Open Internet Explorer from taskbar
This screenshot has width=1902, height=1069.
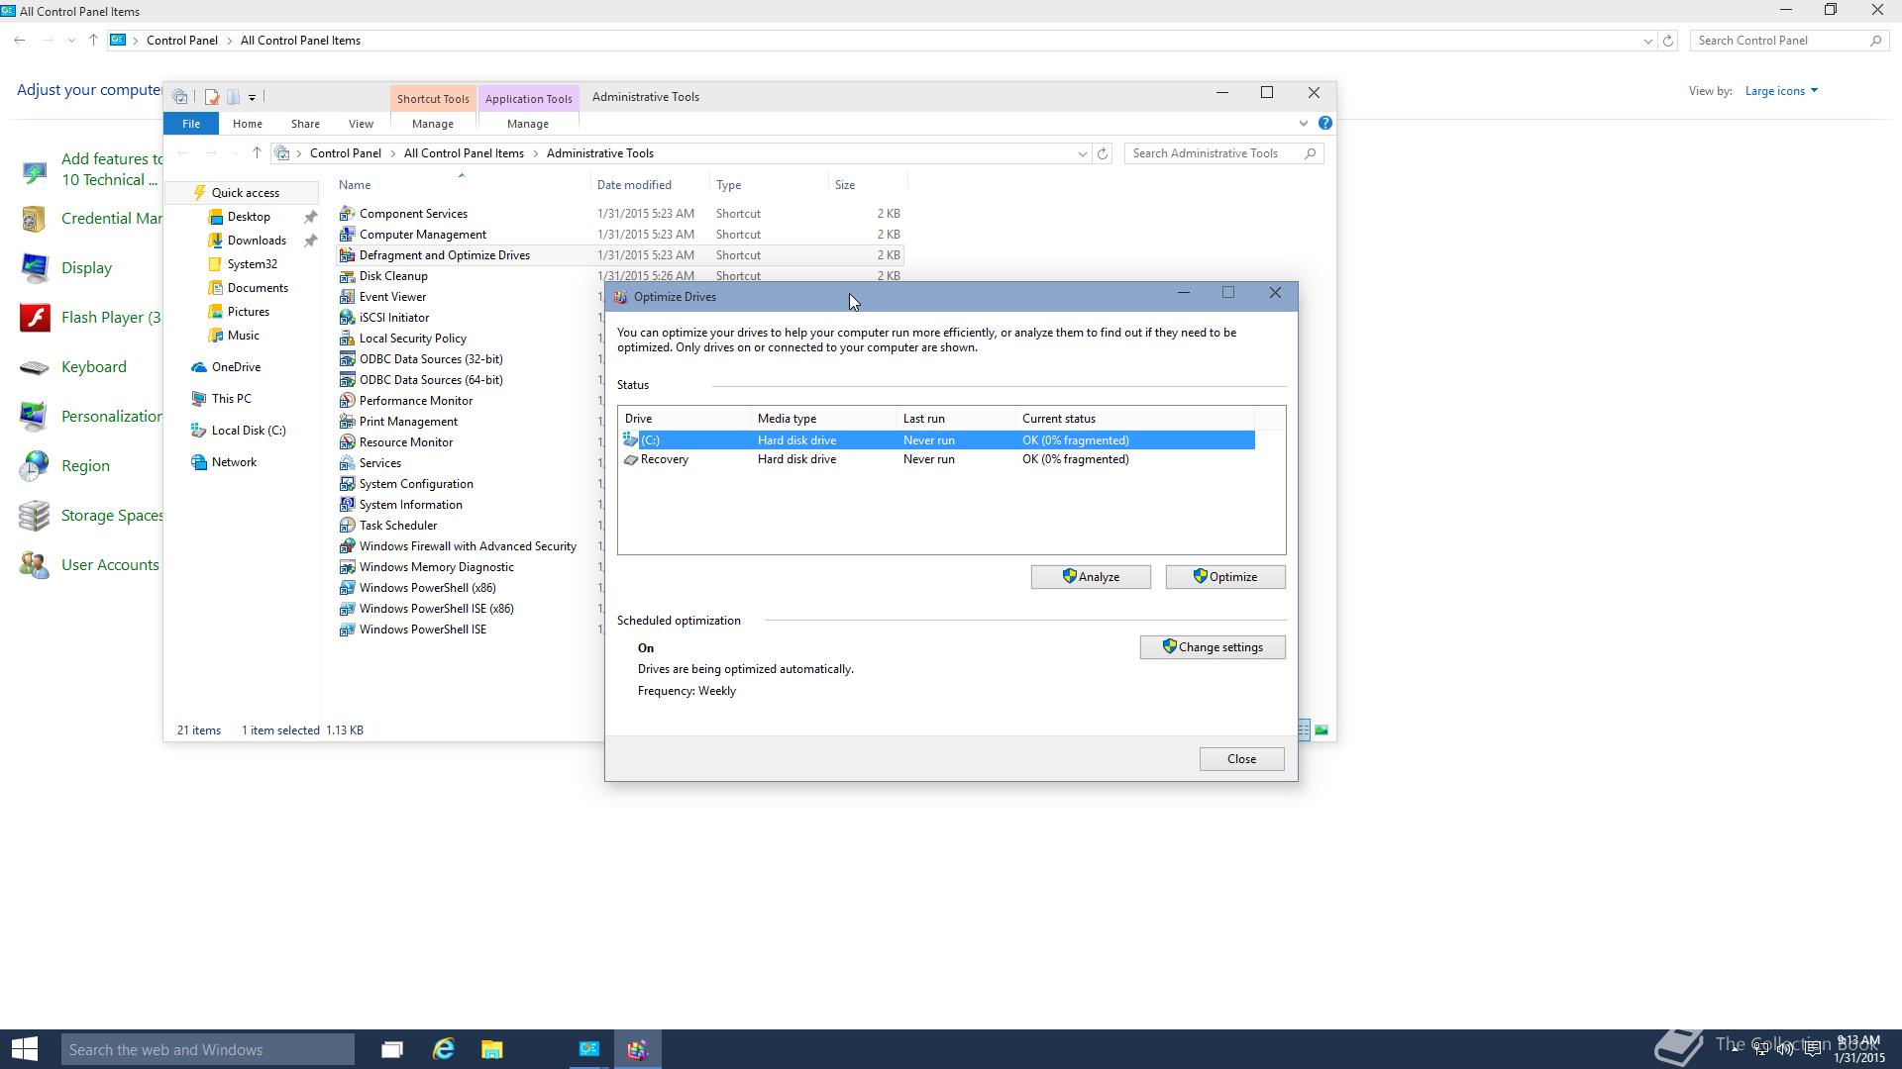[443, 1049]
